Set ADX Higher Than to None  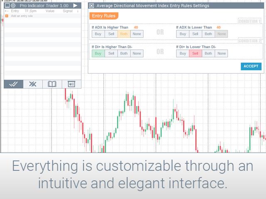point(137,34)
